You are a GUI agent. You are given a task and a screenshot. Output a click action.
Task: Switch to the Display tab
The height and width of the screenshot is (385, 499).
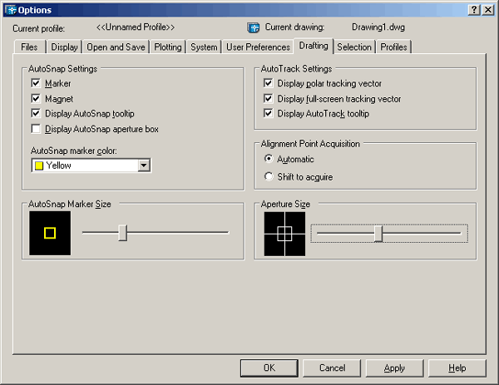(x=64, y=47)
